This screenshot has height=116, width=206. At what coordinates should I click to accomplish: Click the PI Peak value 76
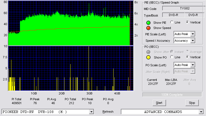click(35, 103)
